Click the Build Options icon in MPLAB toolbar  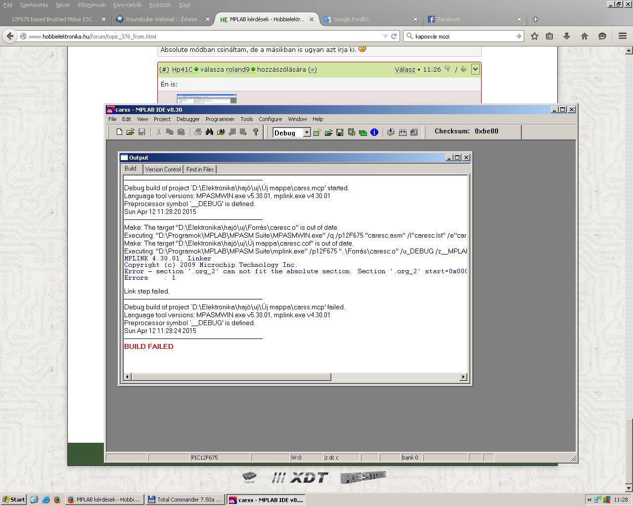pyautogui.click(x=351, y=132)
